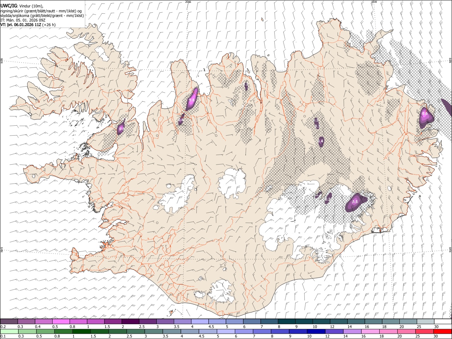The width and height of the screenshot is (452, 339).
Task: Click the 0.5 snowfall blob in the Westfjords
Action: (121, 128)
